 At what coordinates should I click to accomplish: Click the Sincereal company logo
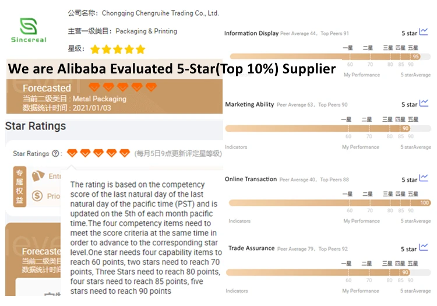[x=29, y=30]
